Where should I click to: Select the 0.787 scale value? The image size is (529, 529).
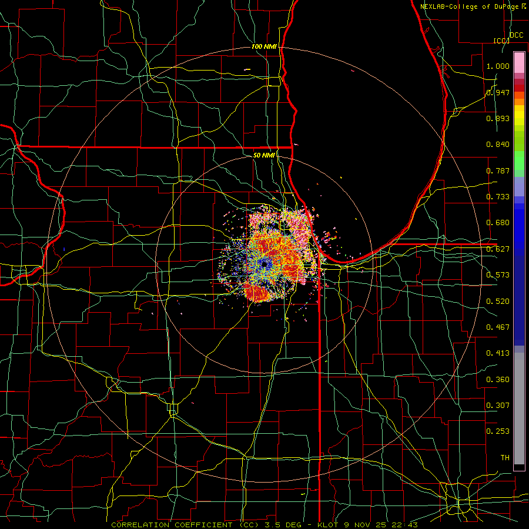(498, 170)
